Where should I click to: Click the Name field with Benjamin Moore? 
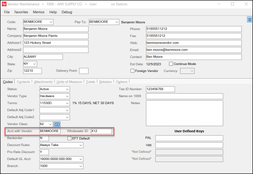pos(56,29)
